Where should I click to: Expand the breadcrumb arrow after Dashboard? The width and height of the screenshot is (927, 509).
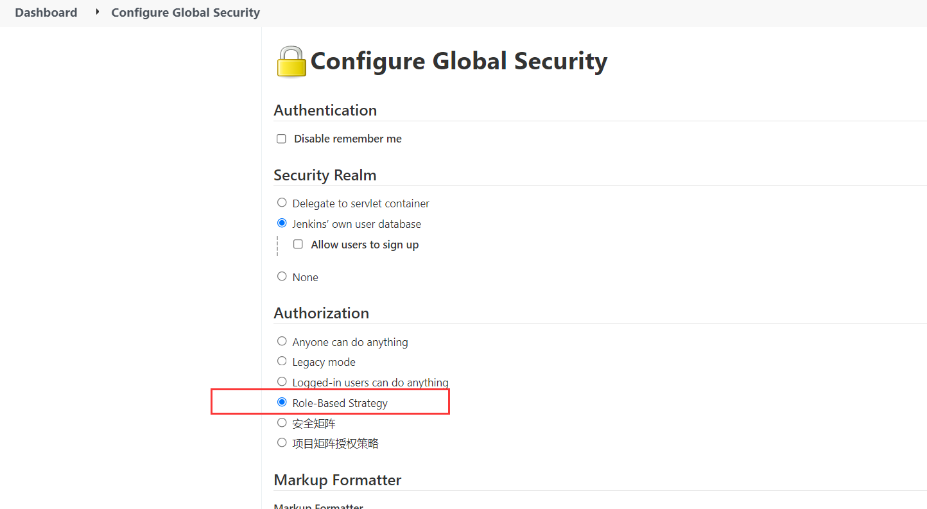[97, 12]
